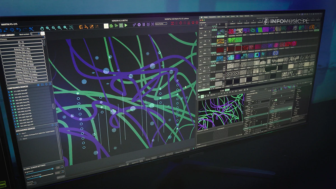The height and width of the screenshot is (189, 336).
Task: Open the Gamma Default dropdown
Action: tap(32, 184)
